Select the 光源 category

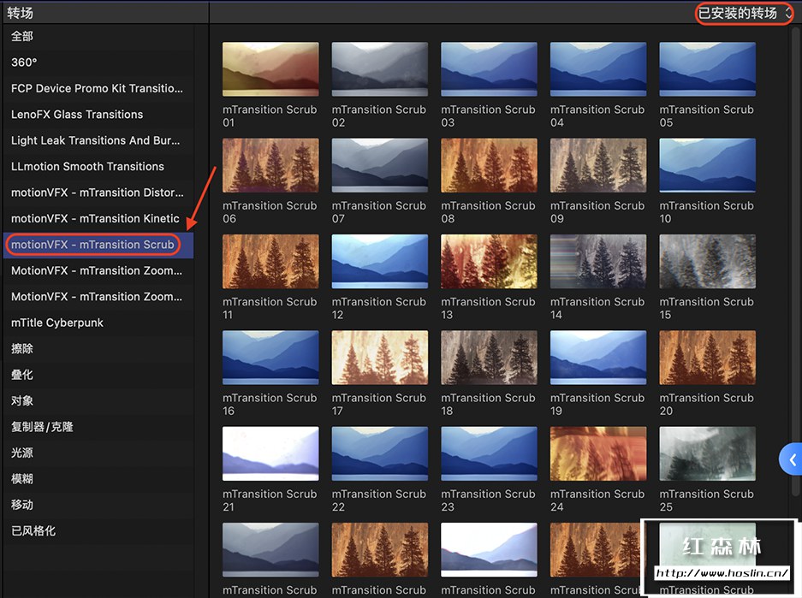pos(98,453)
